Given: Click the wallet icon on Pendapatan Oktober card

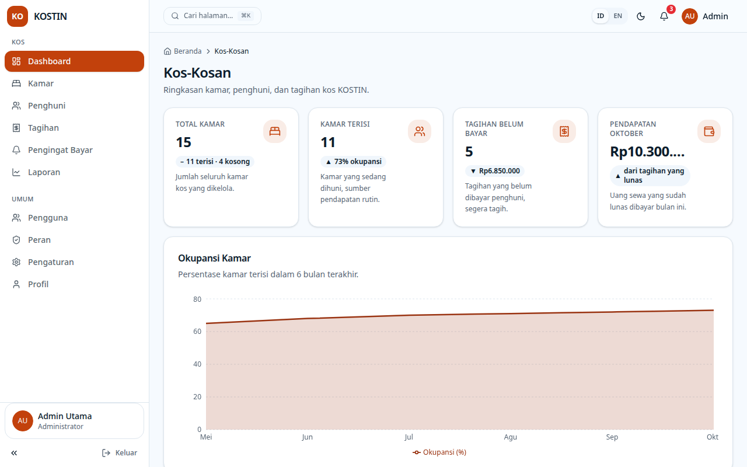Looking at the screenshot, I should coord(709,131).
